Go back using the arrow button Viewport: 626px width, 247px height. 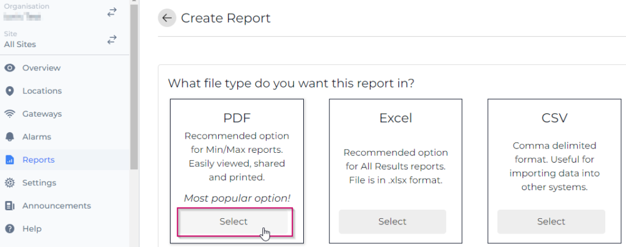(167, 18)
